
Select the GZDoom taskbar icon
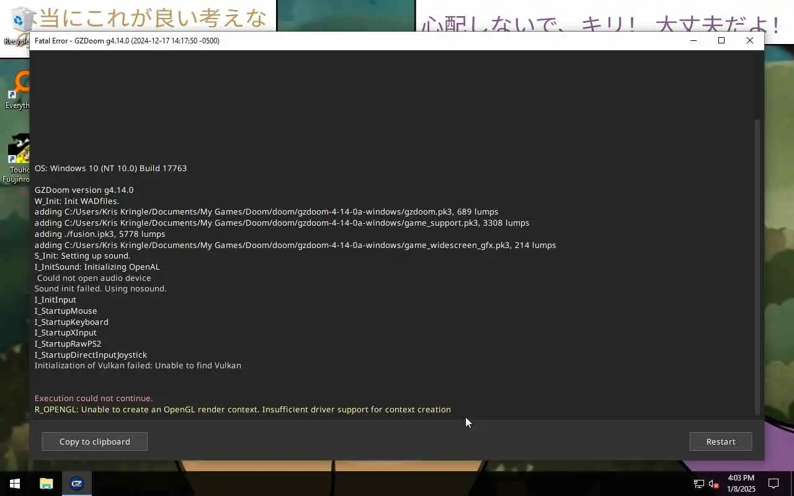tap(77, 484)
